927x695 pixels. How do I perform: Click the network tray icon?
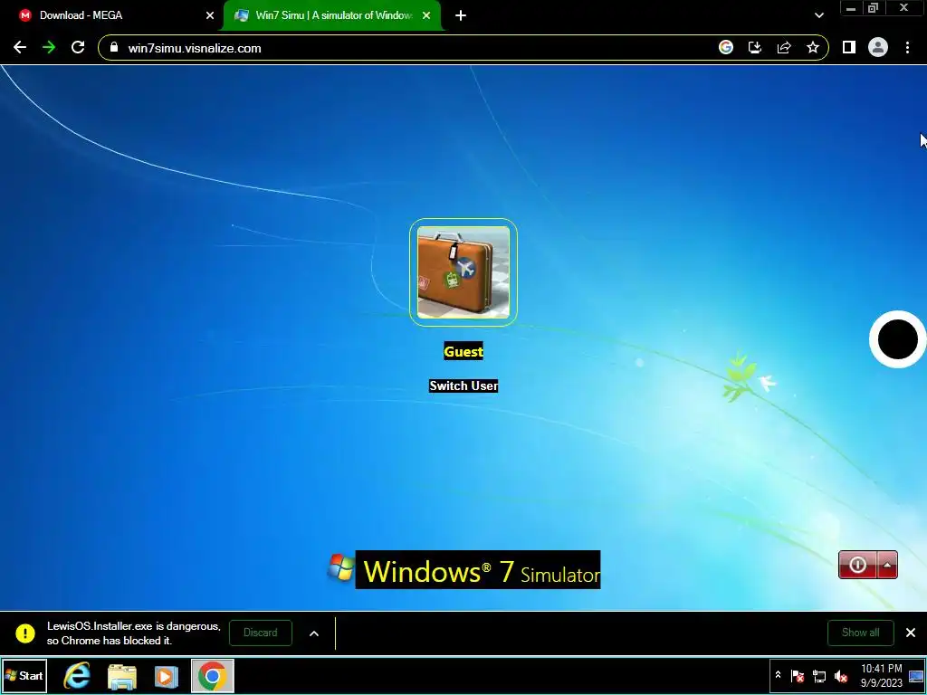pyautogui.click(x=819, y=675)
